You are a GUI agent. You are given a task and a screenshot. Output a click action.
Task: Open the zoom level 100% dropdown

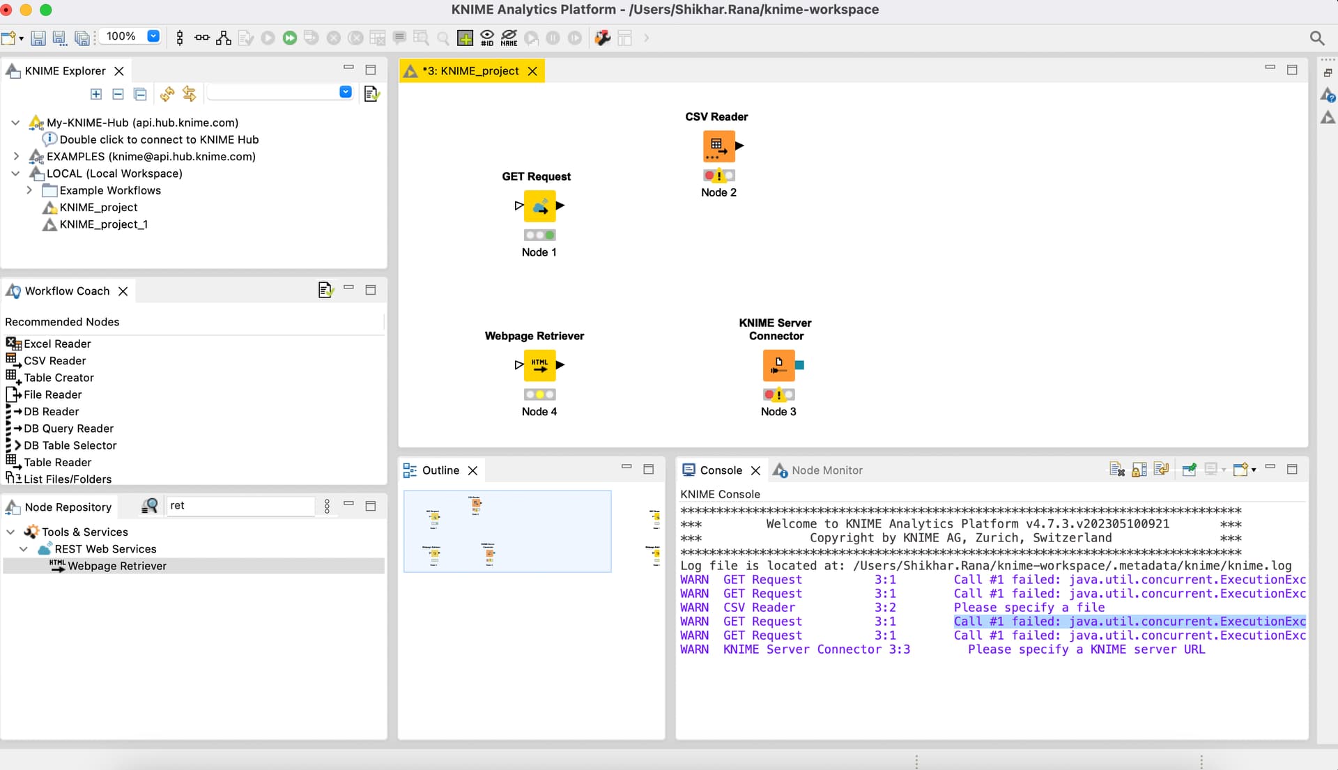153,36
